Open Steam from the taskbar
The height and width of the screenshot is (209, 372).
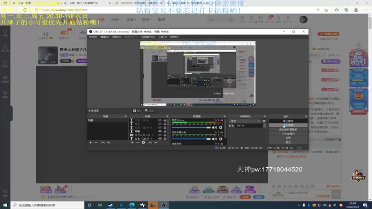pyautogui.click(x=111, y=205)
